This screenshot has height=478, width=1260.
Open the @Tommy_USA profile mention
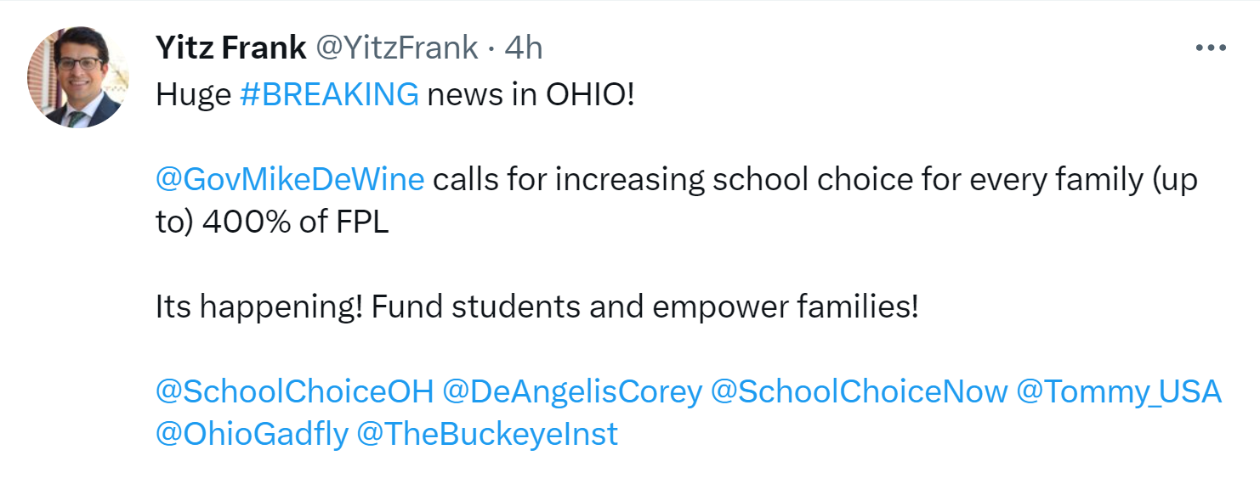tap(1118, 391)
